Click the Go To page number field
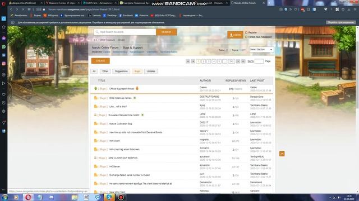359x201 pixels. click(x=259, y=61)
